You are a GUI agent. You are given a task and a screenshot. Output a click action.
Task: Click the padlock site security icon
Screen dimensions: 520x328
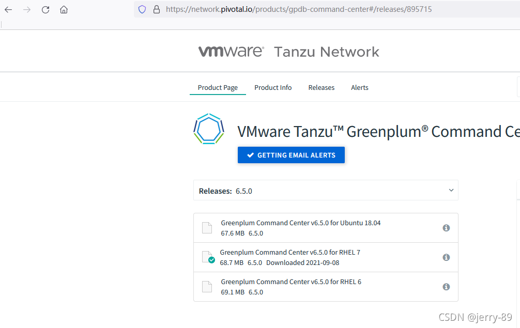click(x=156, y=9)
